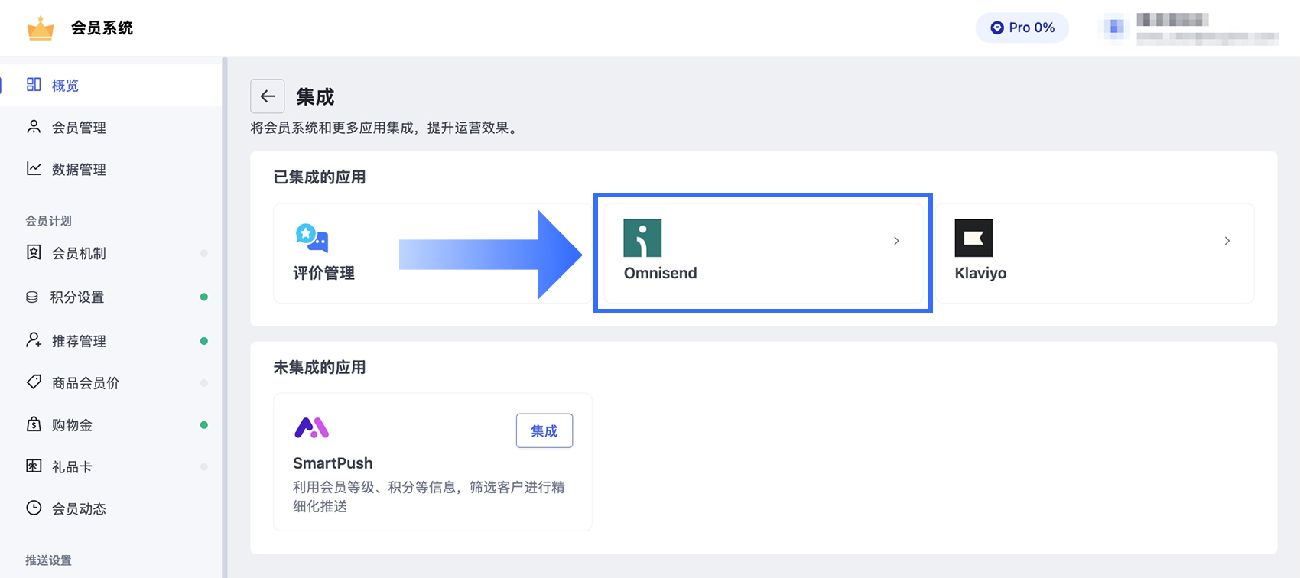
Task: Integrate SmartPush with the 集成 button
Action: point(544,430)
